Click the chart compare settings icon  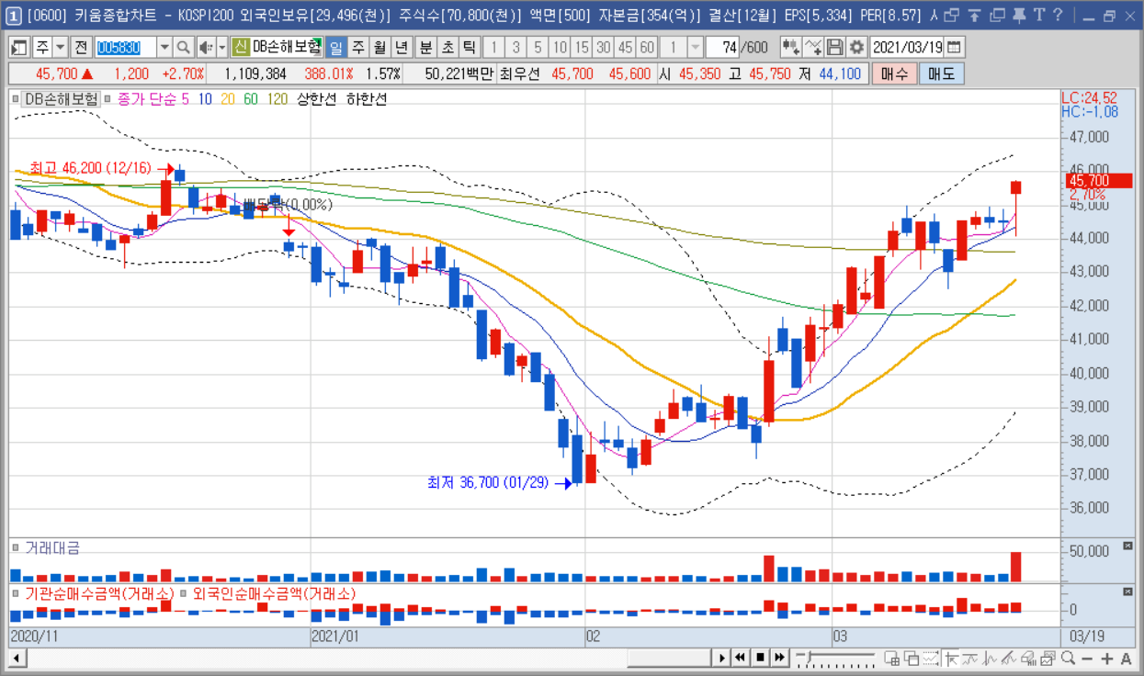791,47
